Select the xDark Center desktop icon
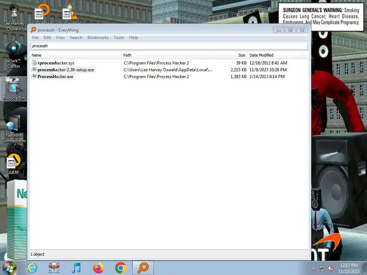 pos(14,54)
